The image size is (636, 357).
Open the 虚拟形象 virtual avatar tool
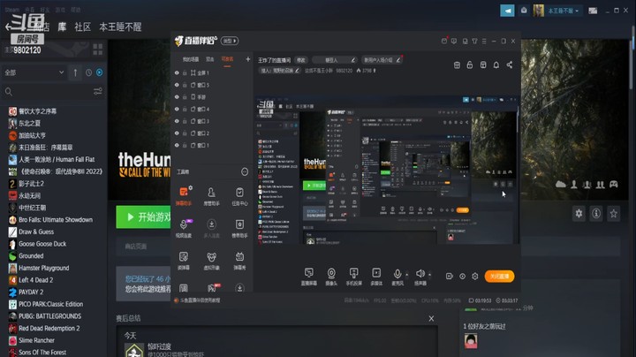pos(211,260)
